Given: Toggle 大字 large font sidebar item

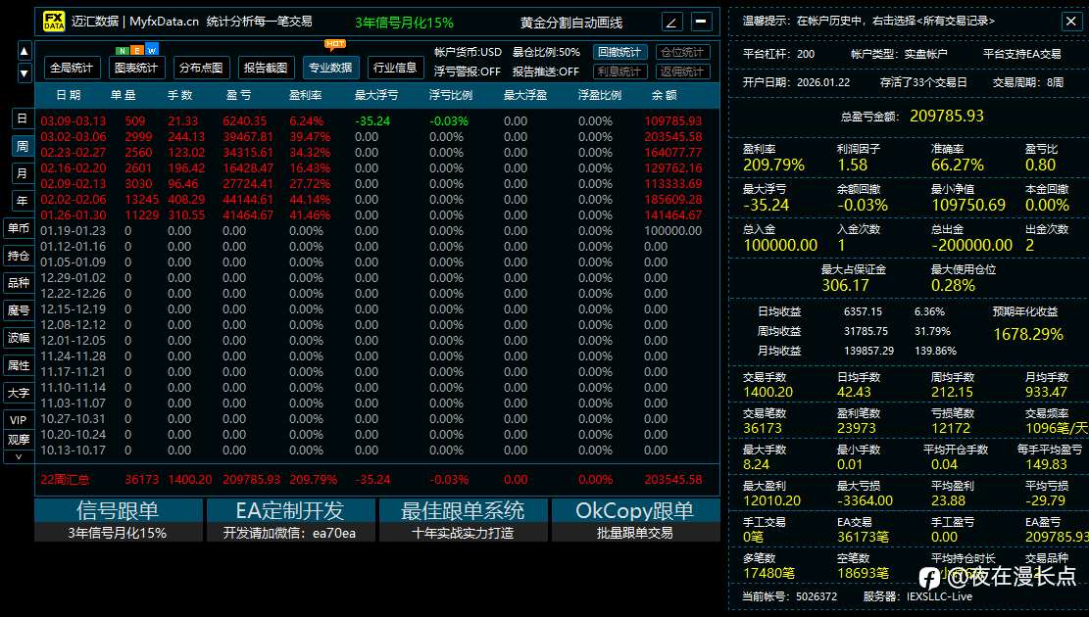Looking at the screenshot, I should point(19,393).
